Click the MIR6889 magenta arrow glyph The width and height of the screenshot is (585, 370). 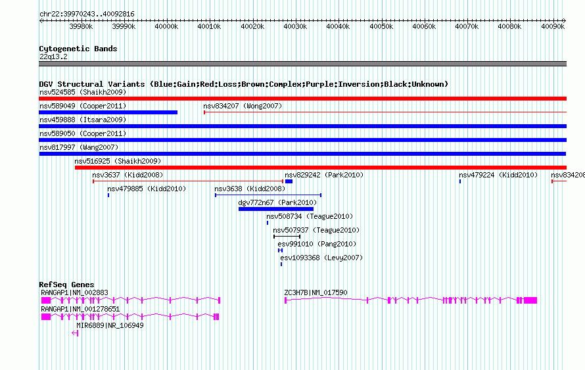pos(75,333)
